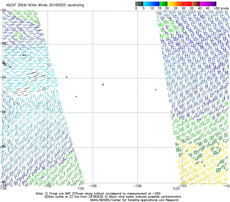This screenshot has height=202, width=230.
Task: Click the '-26' latitude label
Action: 3,112
